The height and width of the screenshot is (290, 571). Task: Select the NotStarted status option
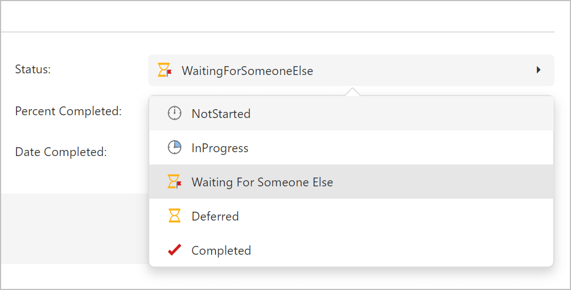(x=221, y=114)
